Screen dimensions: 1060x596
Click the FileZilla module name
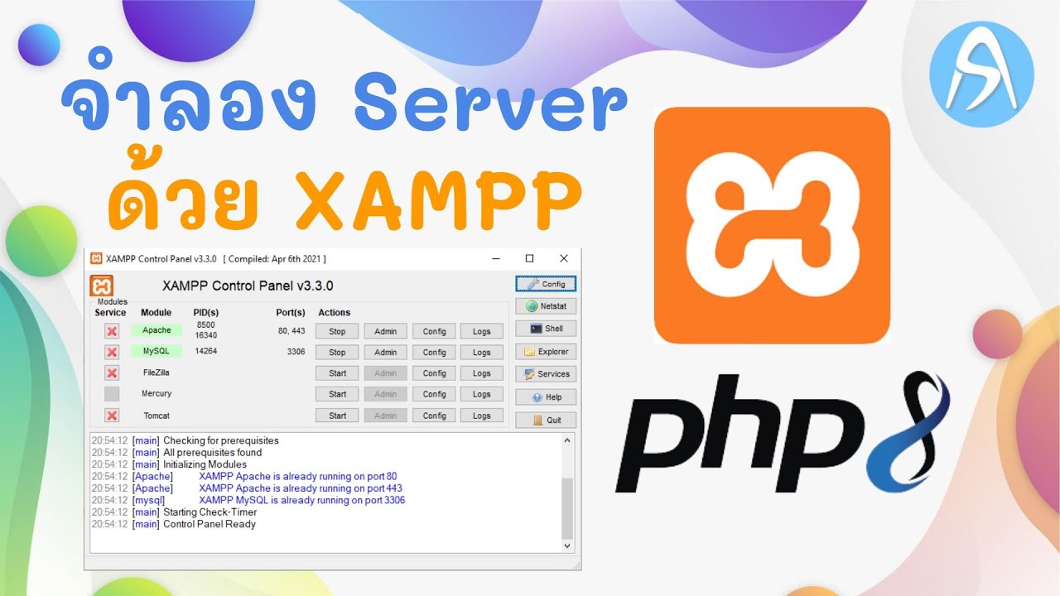(157, 372)
